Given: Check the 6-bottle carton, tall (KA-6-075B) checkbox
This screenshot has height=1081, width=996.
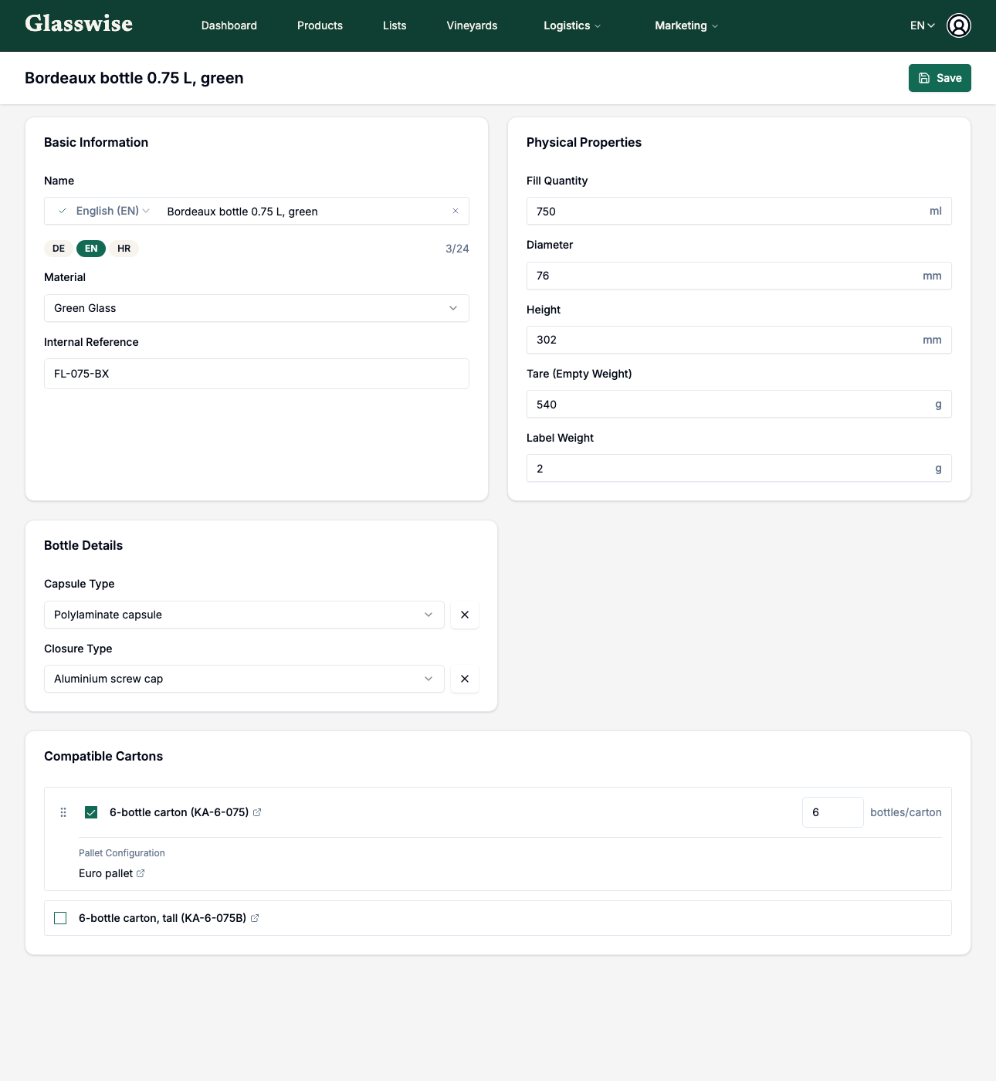Looking at the screenshot, I should tap(60, 918).
